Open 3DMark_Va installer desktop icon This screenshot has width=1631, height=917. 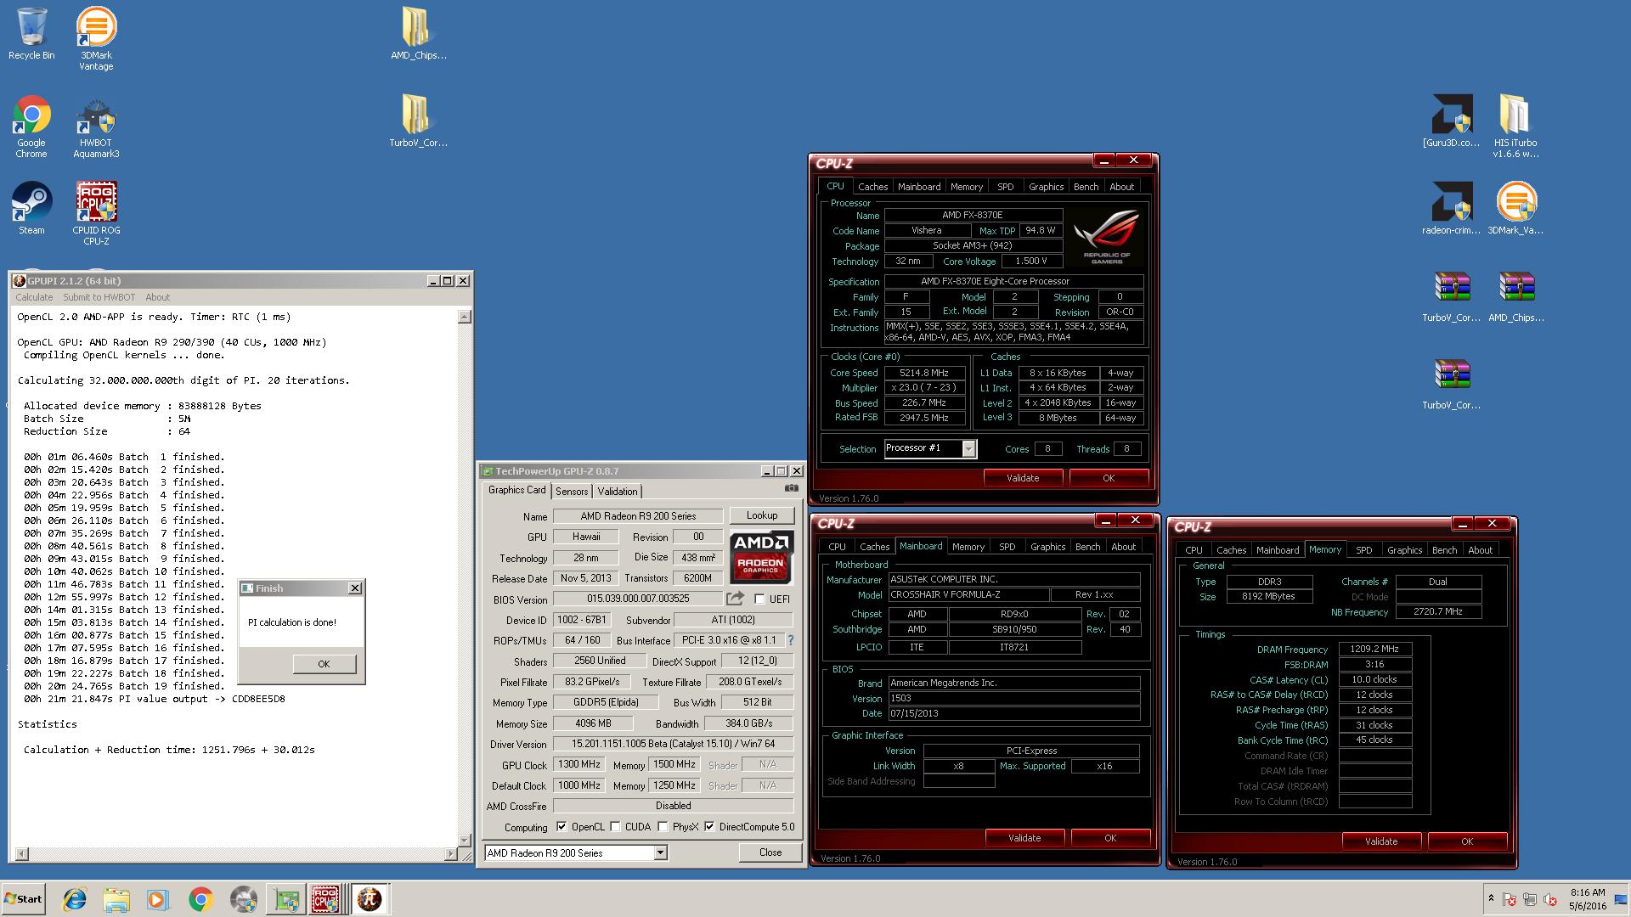[x=1516, y=208]
